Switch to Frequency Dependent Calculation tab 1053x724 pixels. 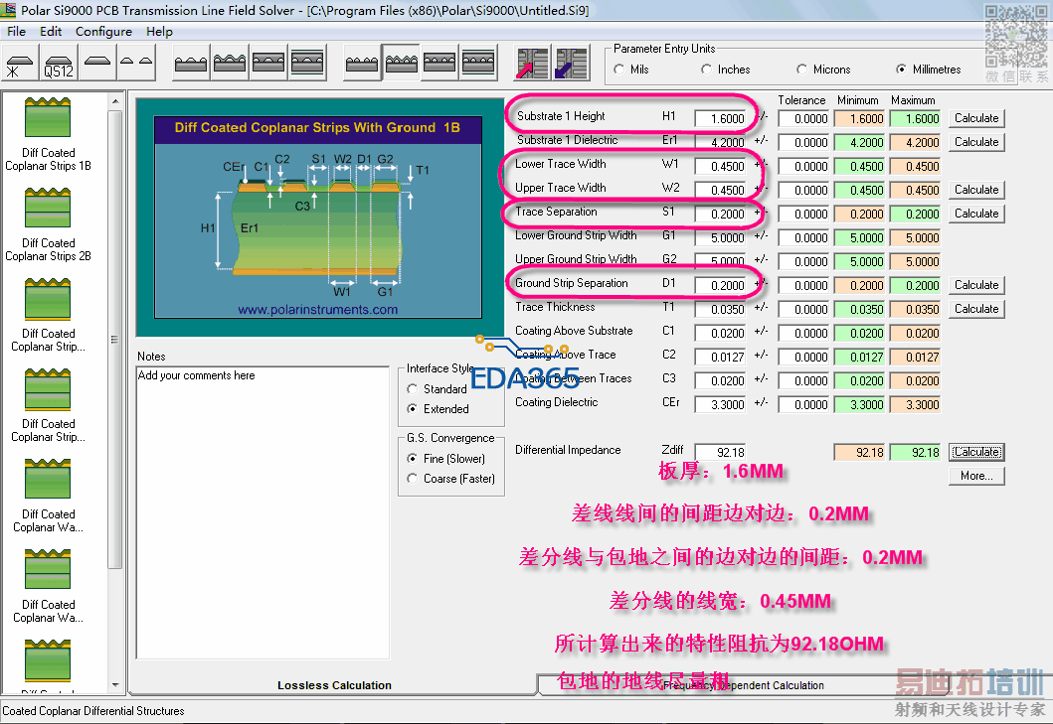click(744, 685)
